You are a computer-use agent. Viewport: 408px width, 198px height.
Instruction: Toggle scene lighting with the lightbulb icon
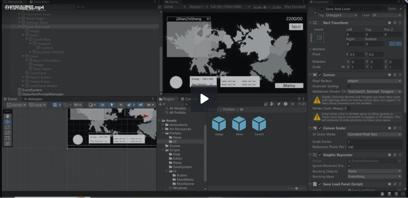tap(112, 105)
